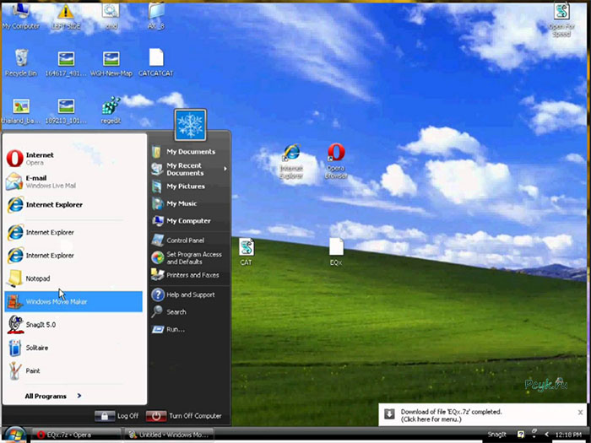Open the Run... dialog
This screenshot has width=591, height=443.
190,329
